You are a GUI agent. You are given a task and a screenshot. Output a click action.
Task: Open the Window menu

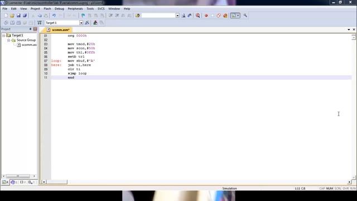(x=114, y=9)
